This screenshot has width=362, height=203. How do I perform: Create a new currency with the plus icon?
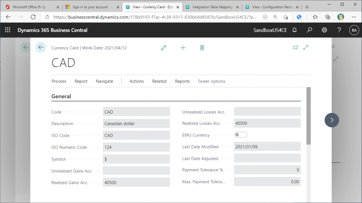(183, 48)
